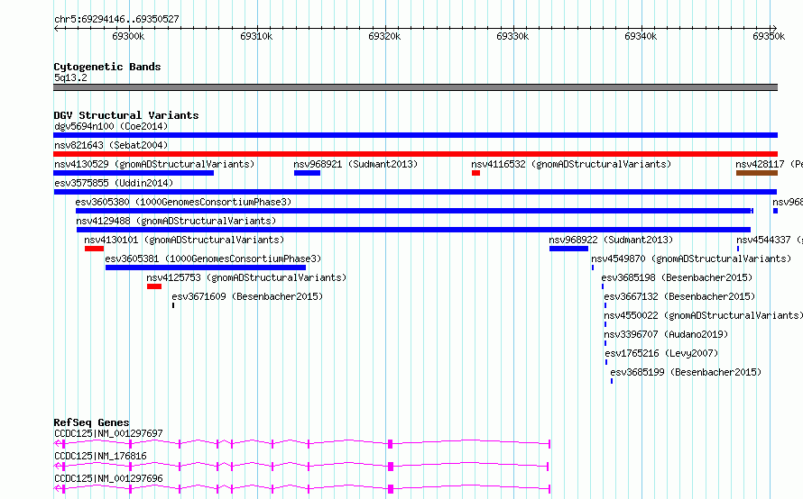Viewport: 803px width, 499px height.
Task: Click the DGV Structural Variants track title
Action: point(126,115)
